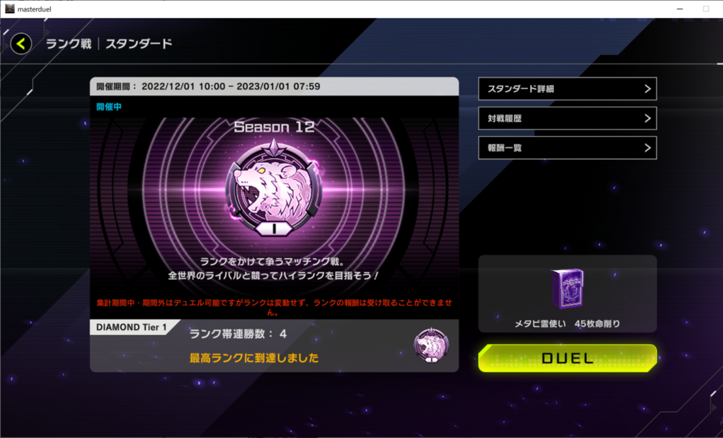Click the 開催中 status label
Image resolution: width=723 pixels, height=438 pixels.
point(109,107)
